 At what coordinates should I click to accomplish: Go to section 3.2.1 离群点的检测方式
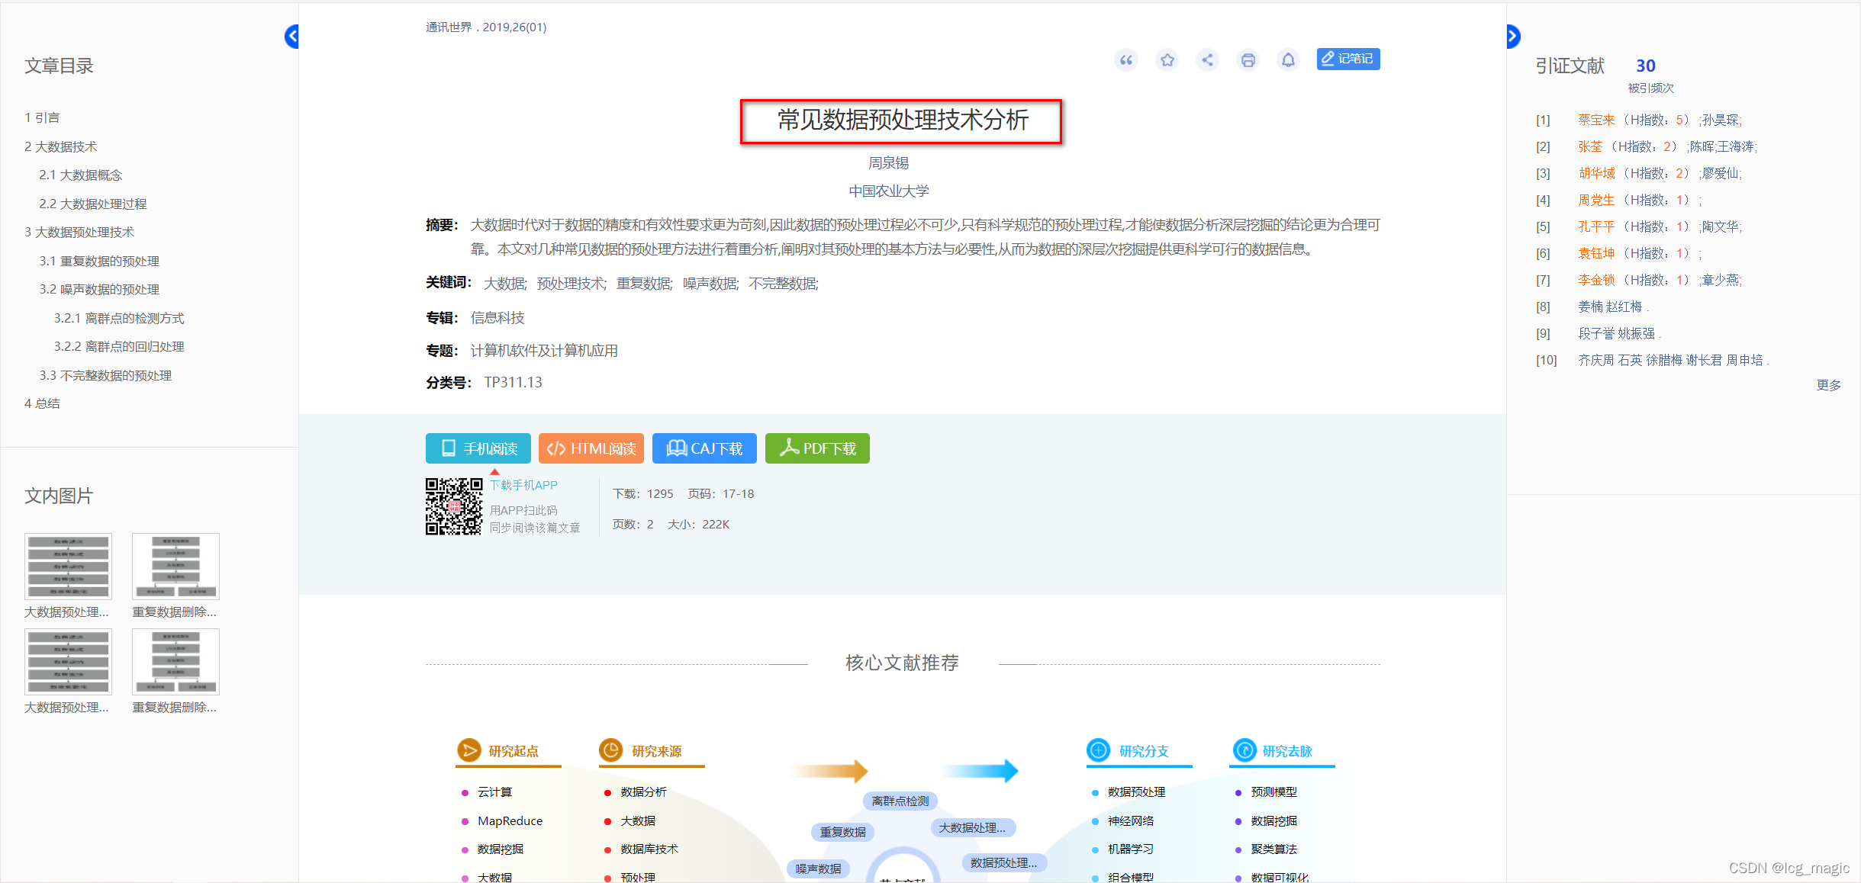[x=118, y=318]
